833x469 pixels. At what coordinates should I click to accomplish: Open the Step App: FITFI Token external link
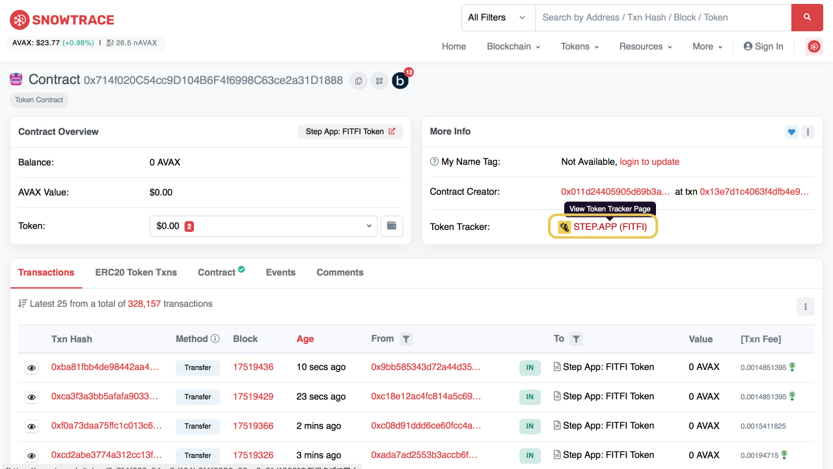[350, 132]
